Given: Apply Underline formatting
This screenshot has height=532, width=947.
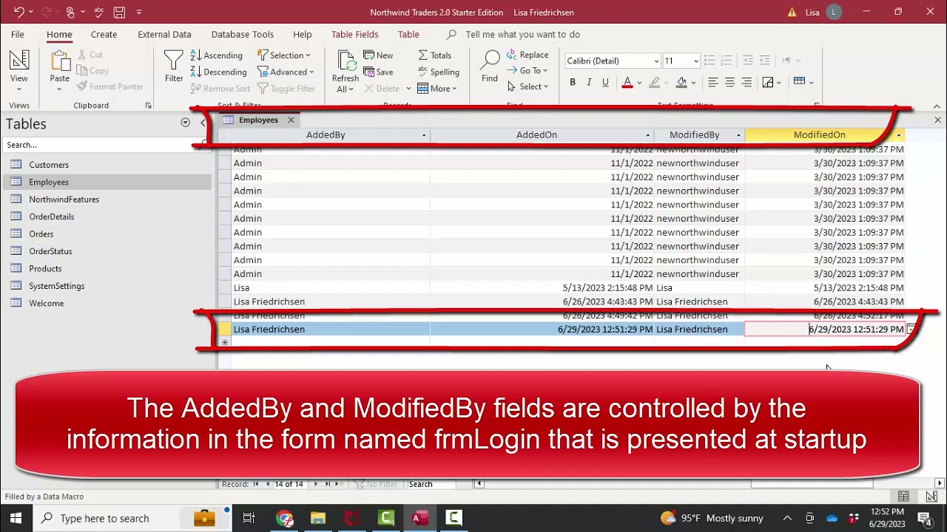Looking at the screenshot, I should point(605,82).
